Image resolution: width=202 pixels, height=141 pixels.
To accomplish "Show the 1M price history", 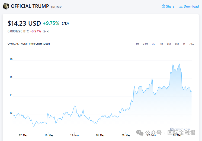I will pos(161,44).
